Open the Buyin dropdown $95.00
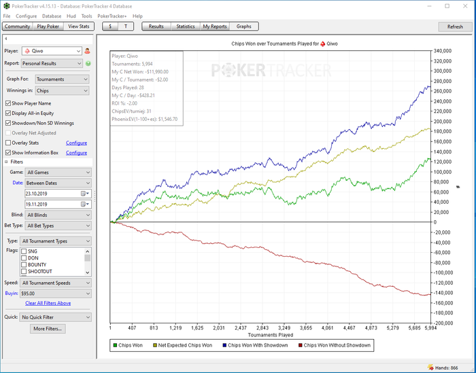The width and height of the screenshot is (476, 373). point(56,294)
